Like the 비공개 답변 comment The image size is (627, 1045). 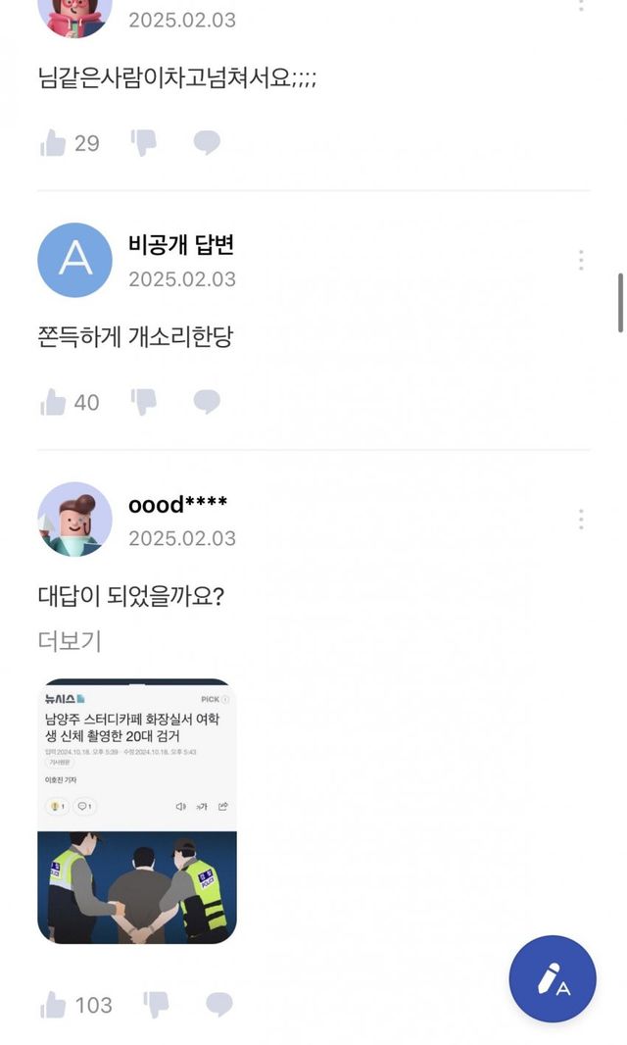coord(53,402)
